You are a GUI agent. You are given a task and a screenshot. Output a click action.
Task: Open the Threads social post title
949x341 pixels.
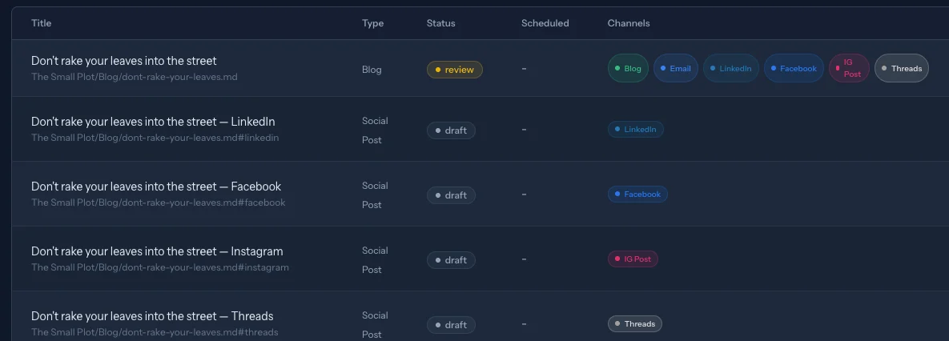[152, 315]
